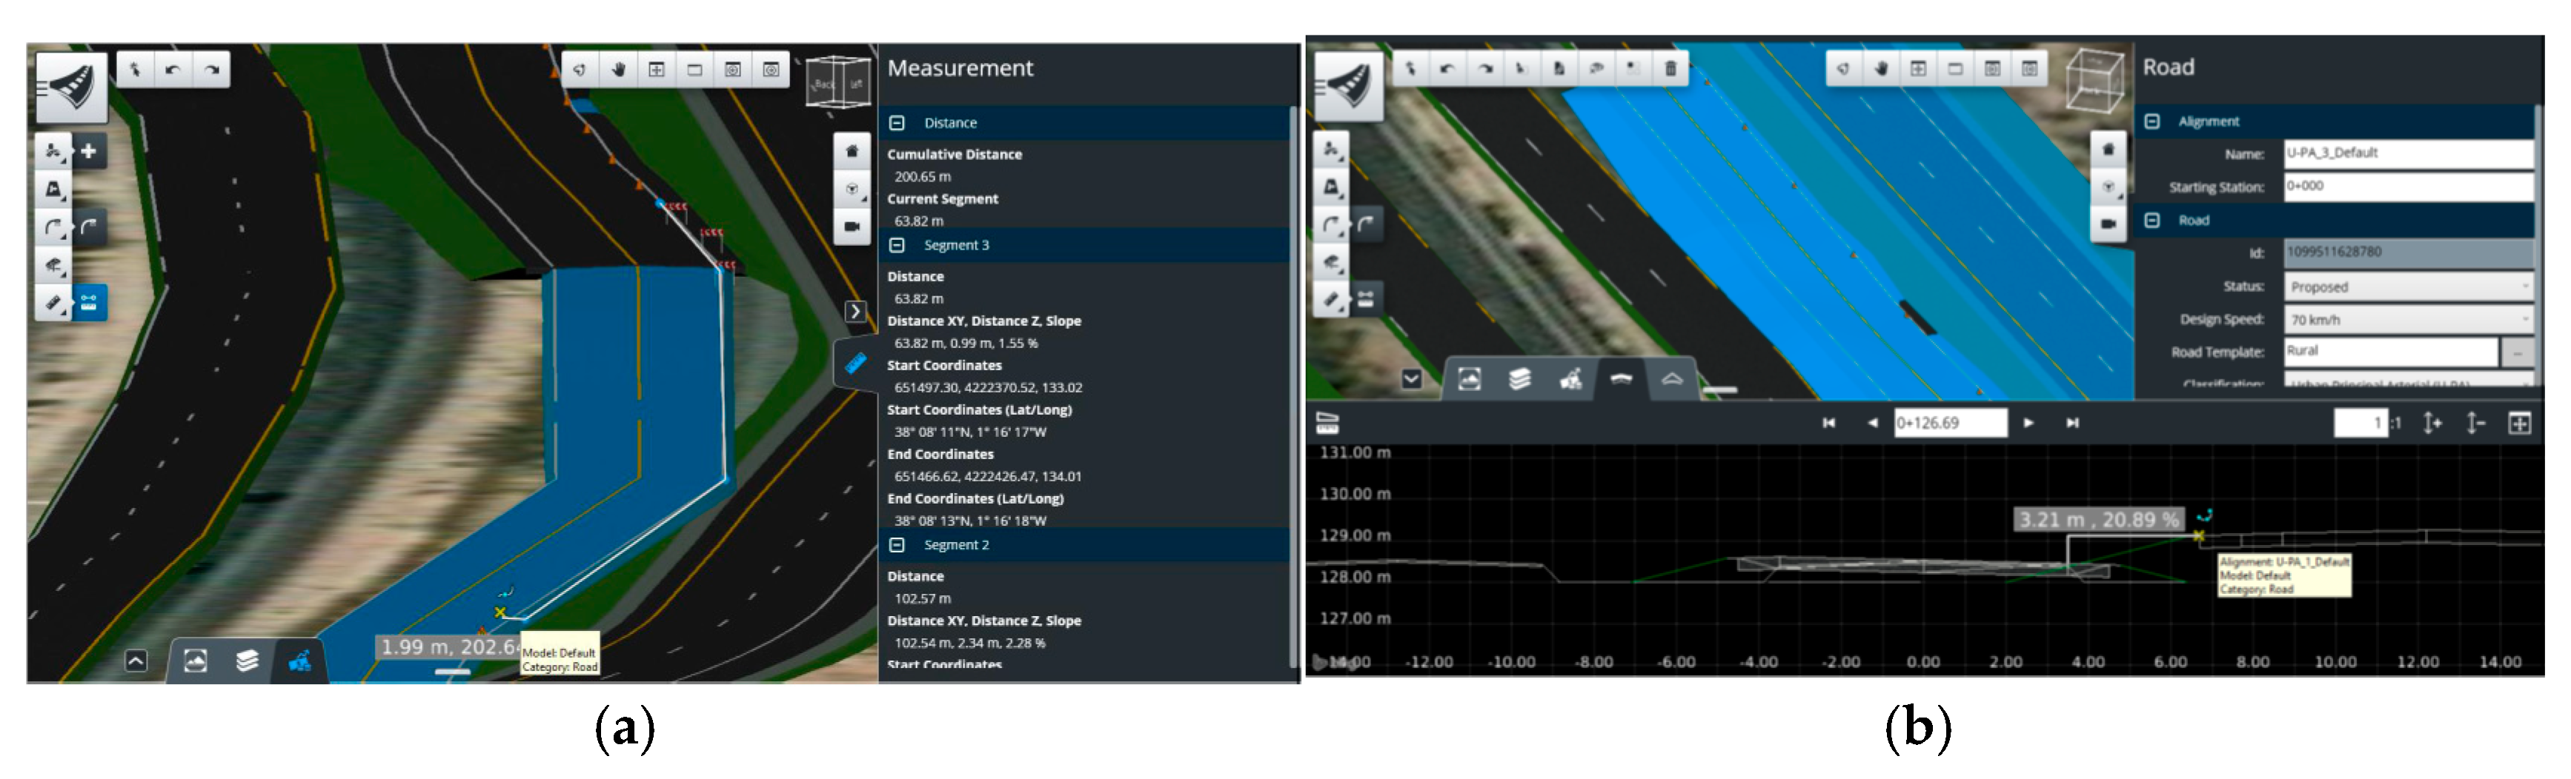Switch to the cross-section view tab in panel (b)

point(1621,379)
